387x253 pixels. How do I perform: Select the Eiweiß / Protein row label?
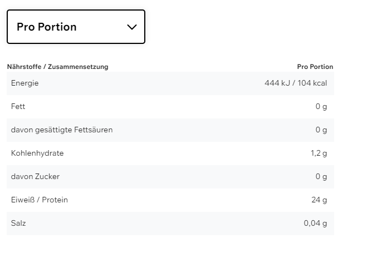click(40, 200)
